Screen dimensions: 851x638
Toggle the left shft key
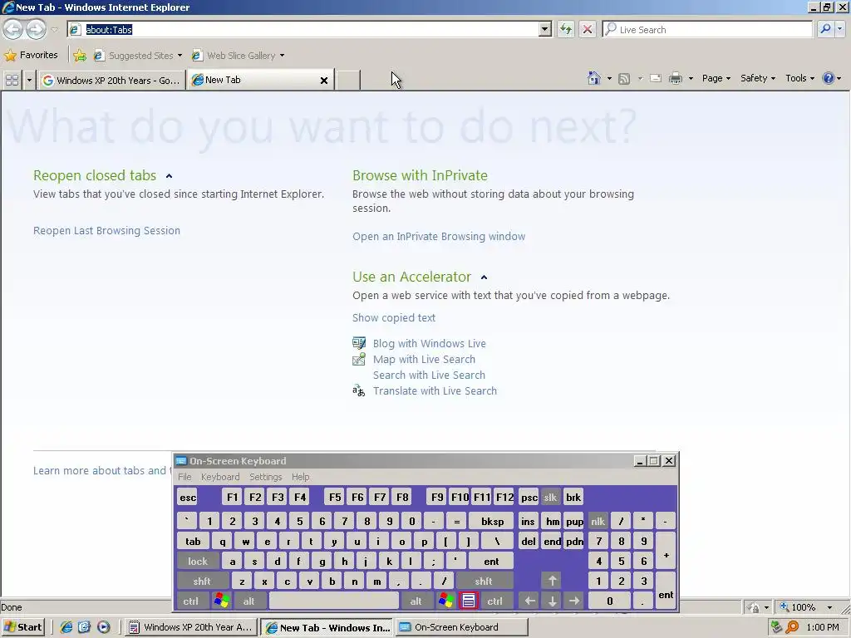coord(202,581)
